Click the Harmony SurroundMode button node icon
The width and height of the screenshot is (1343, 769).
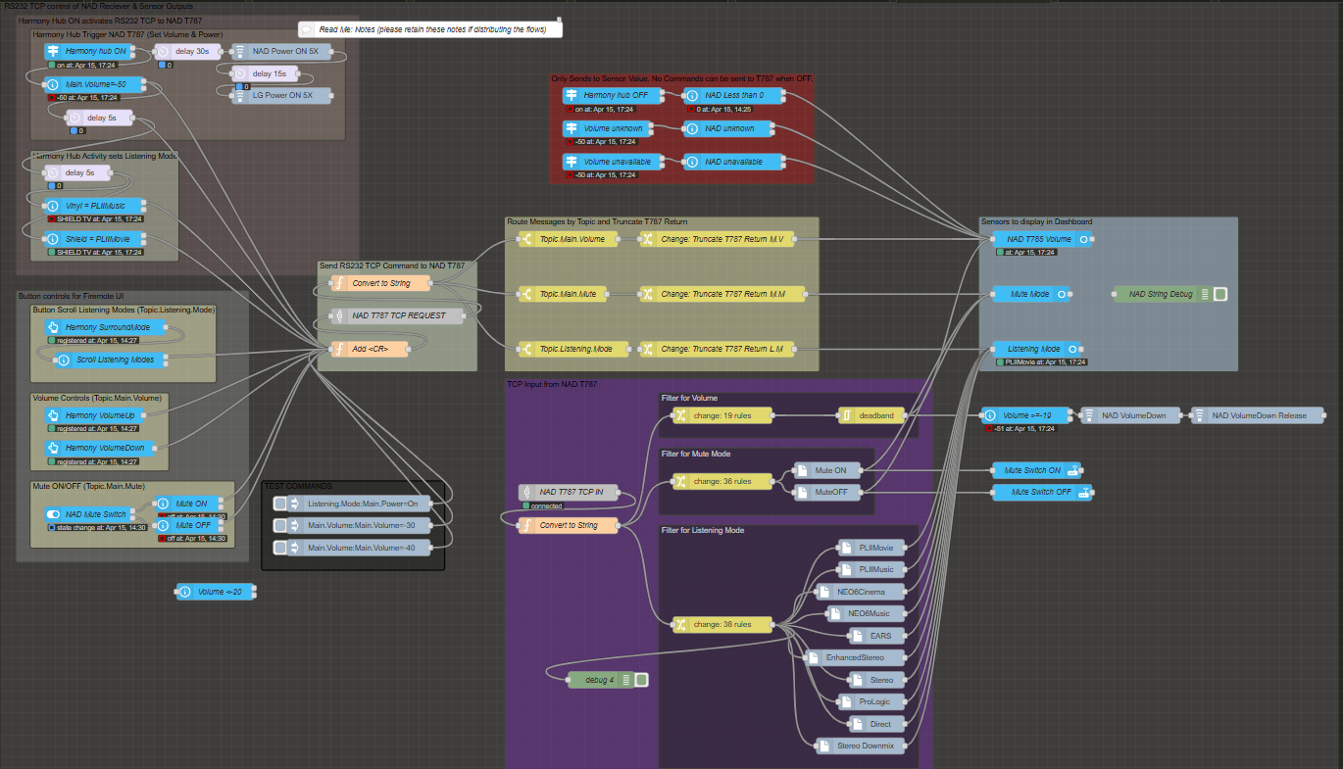(x=53, y=327)
